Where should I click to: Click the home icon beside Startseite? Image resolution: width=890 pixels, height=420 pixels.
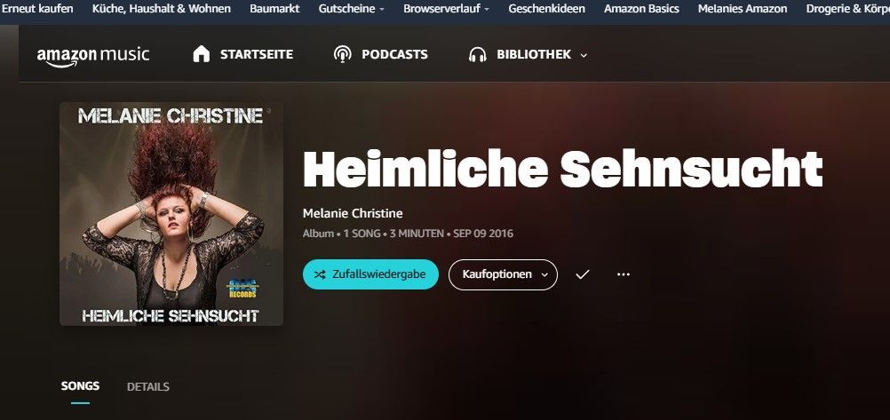tap(202, 54)
